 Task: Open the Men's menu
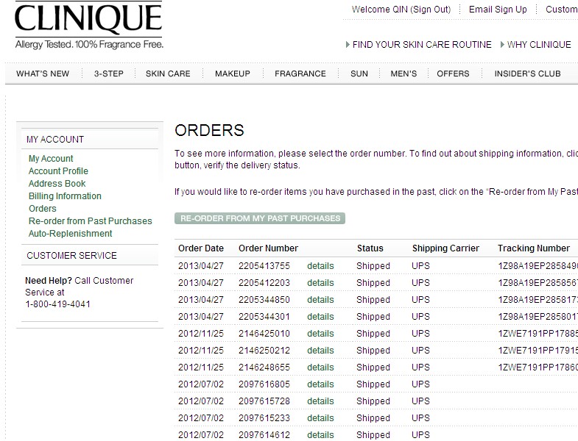[x=403, y=73]
